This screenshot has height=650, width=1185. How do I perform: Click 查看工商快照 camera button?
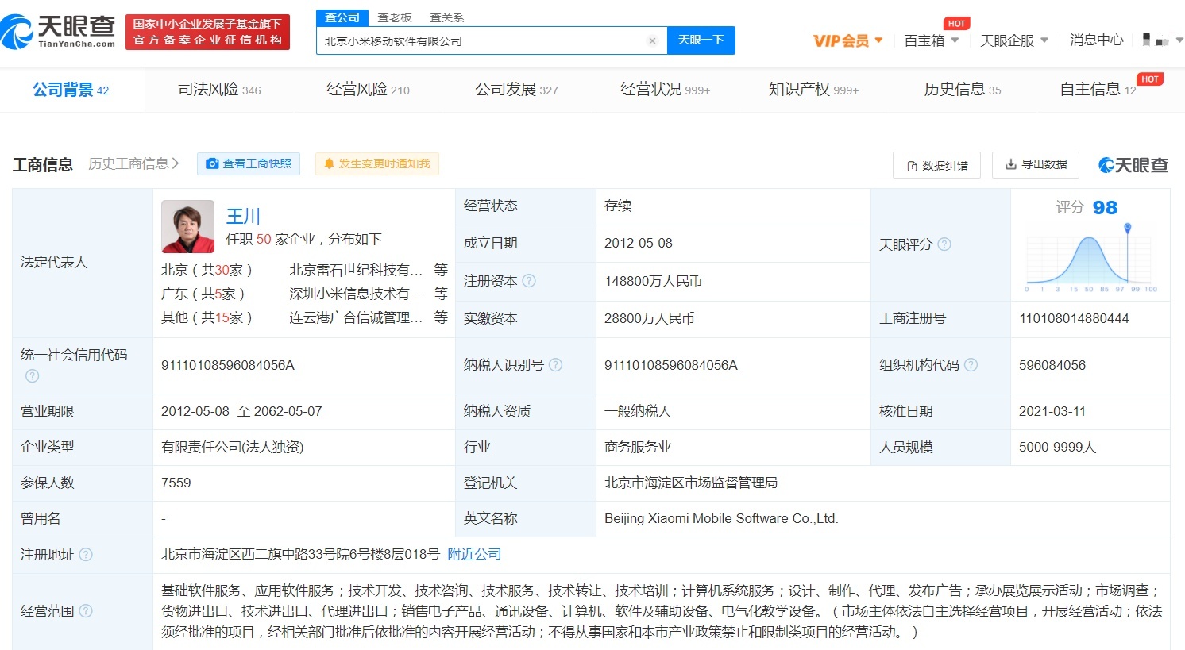(x=249, y=163)
